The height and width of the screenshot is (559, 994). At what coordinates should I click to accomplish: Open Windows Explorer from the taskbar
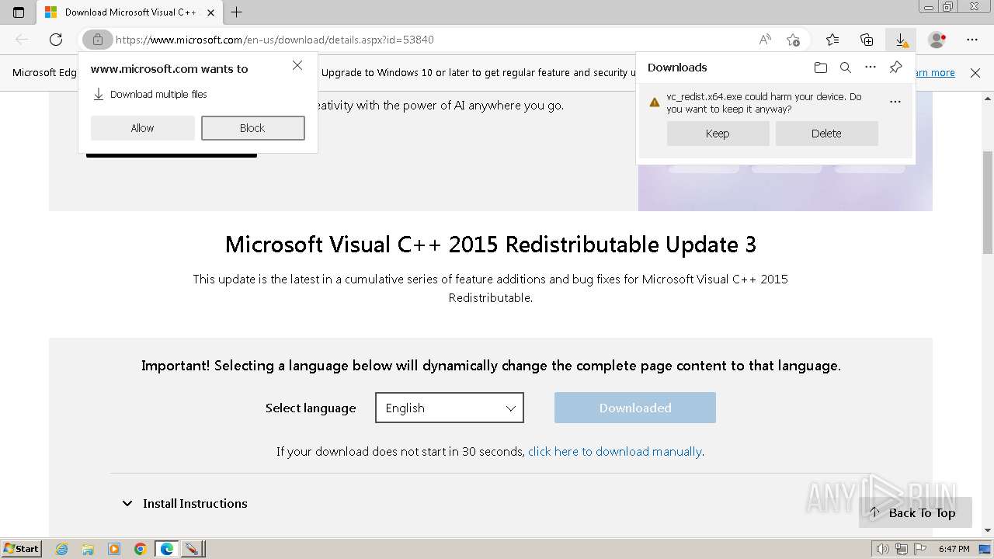pyautogui.click(x=88, y=549)
